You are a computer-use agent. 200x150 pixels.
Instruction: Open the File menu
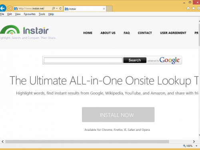(2, 14)
